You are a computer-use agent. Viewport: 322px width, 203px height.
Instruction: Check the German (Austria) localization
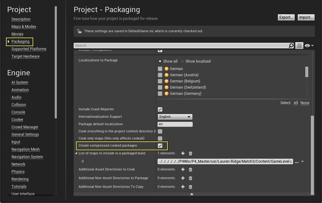pos(160,75)
